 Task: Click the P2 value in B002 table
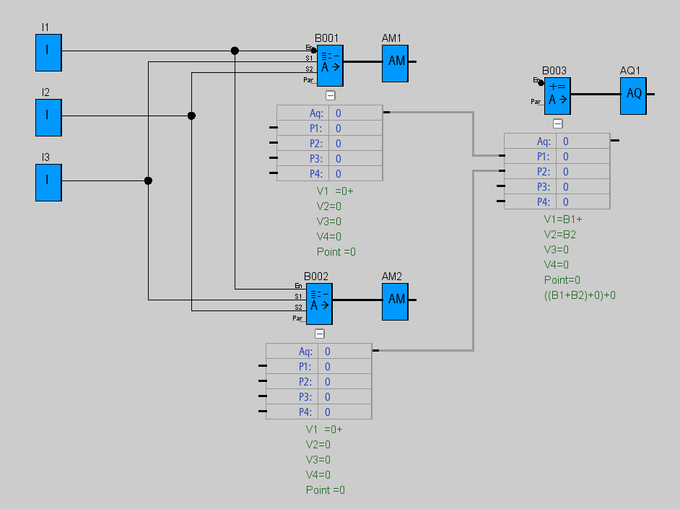pyautogui.click(x=345, y=382)
